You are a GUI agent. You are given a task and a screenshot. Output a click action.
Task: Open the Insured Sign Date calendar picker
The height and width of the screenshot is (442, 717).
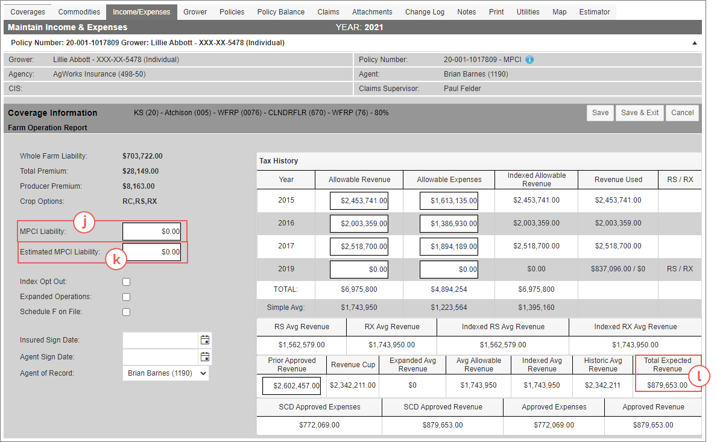(x=205, y=340)
